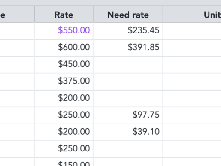This screenshot has width=221, height=166.
Task: Click empty need rate cell beside $450.00
Action: tap(128, 65)
